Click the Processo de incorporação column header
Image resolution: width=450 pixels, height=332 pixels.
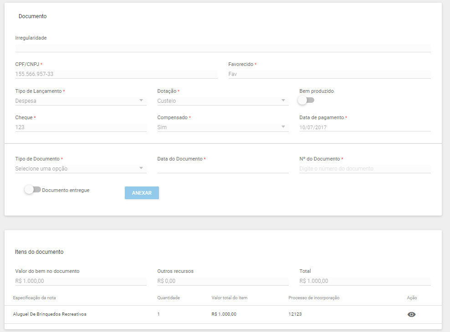point(314,297)
